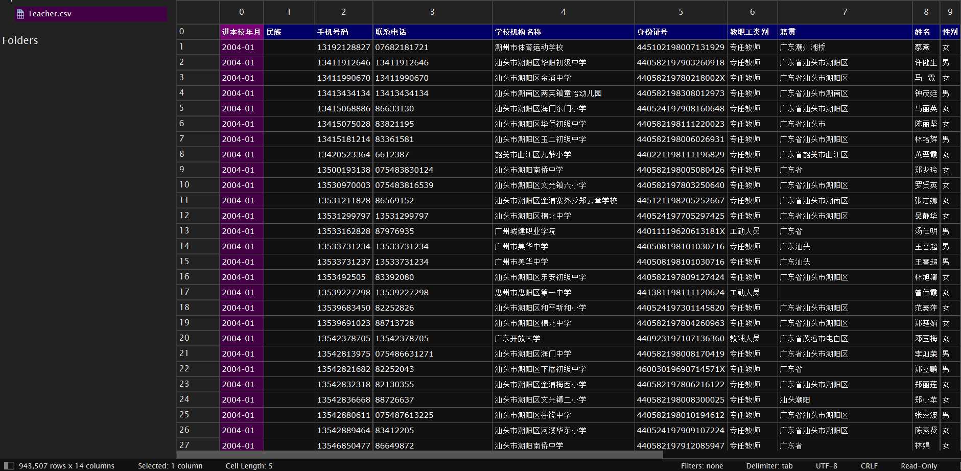Click the 联系电话 header cell
The image size is (961, 471).
click(432, 32)
